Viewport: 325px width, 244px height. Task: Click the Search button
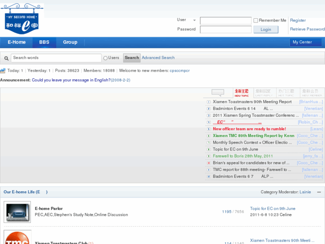coord(132,58)
